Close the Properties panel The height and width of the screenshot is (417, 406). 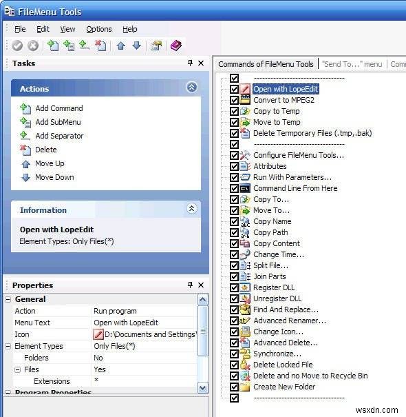tap(201, 285)
